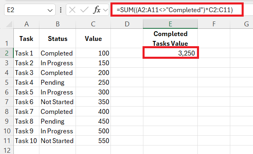Viewport: 253px width, 154px height.
Task: Click the value cell 200
Action: pyautogui.click(x=93, y=73)
